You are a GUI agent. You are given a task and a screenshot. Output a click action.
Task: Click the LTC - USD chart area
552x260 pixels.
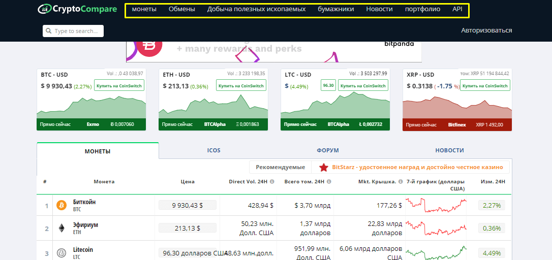click(335, 106)
